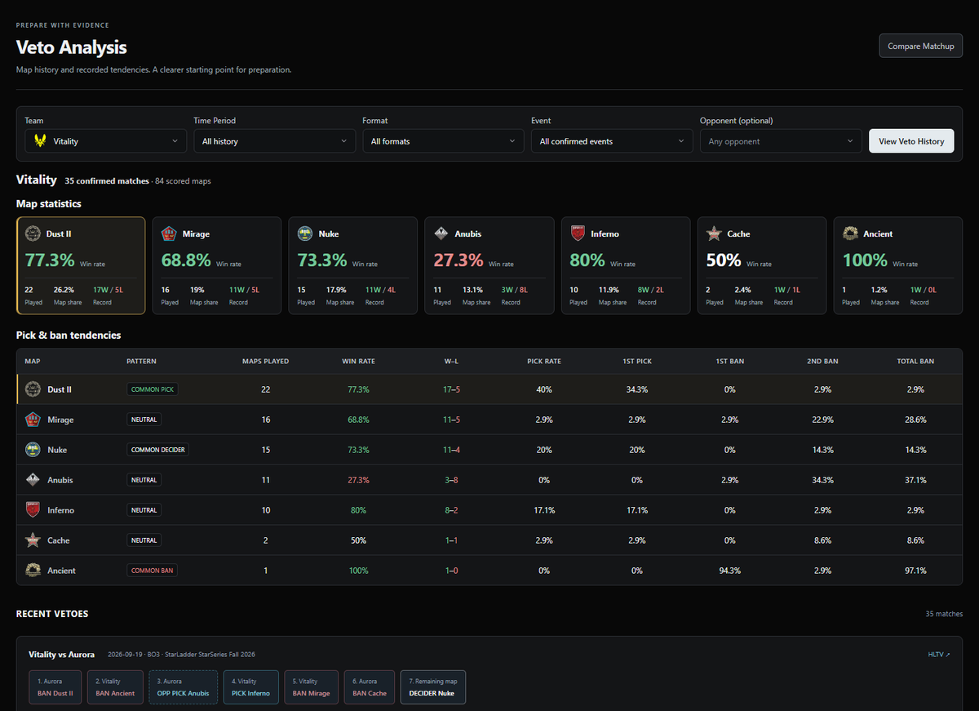Image resolution: width=979 pixels, height=711 pixels.
Task: Click Dust II icon in tendencies table row
Action: click(x=33, y=389)
